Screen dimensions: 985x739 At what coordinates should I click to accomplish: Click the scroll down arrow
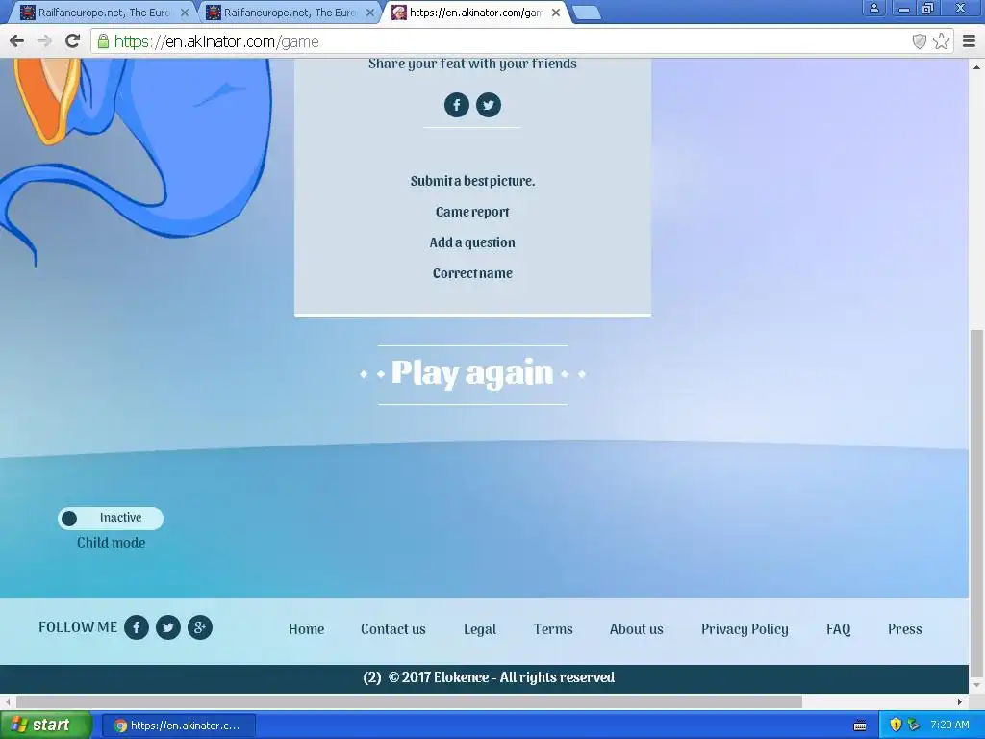pyautogui.click(x=976, y=685)
